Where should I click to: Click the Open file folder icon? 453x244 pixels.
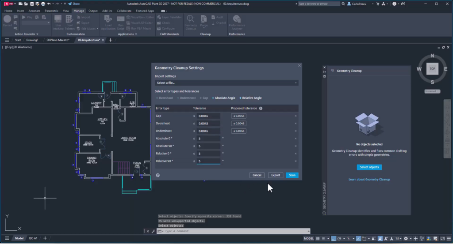(x=26, y=4)
